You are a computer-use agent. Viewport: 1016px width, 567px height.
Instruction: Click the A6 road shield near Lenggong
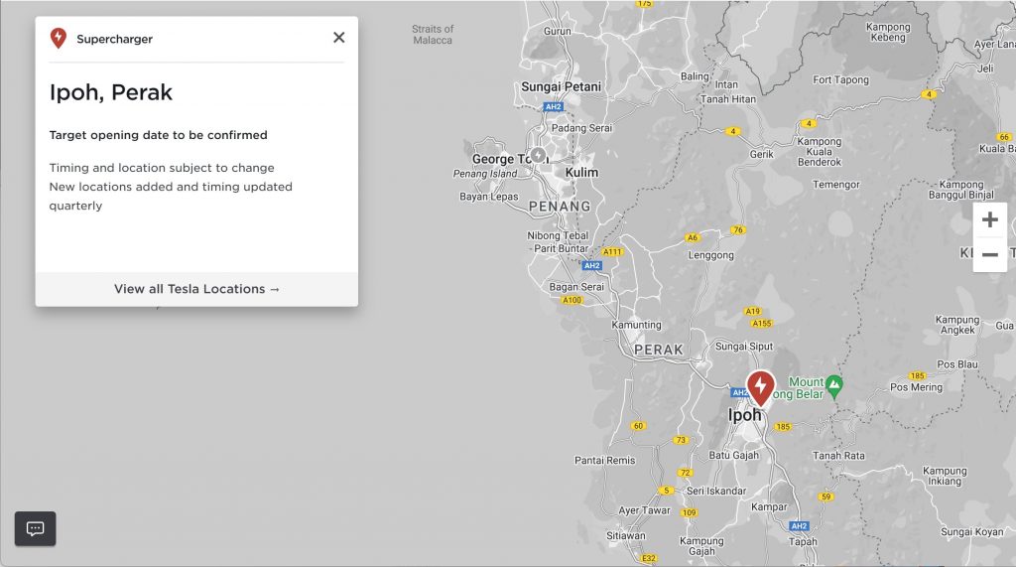693,238
